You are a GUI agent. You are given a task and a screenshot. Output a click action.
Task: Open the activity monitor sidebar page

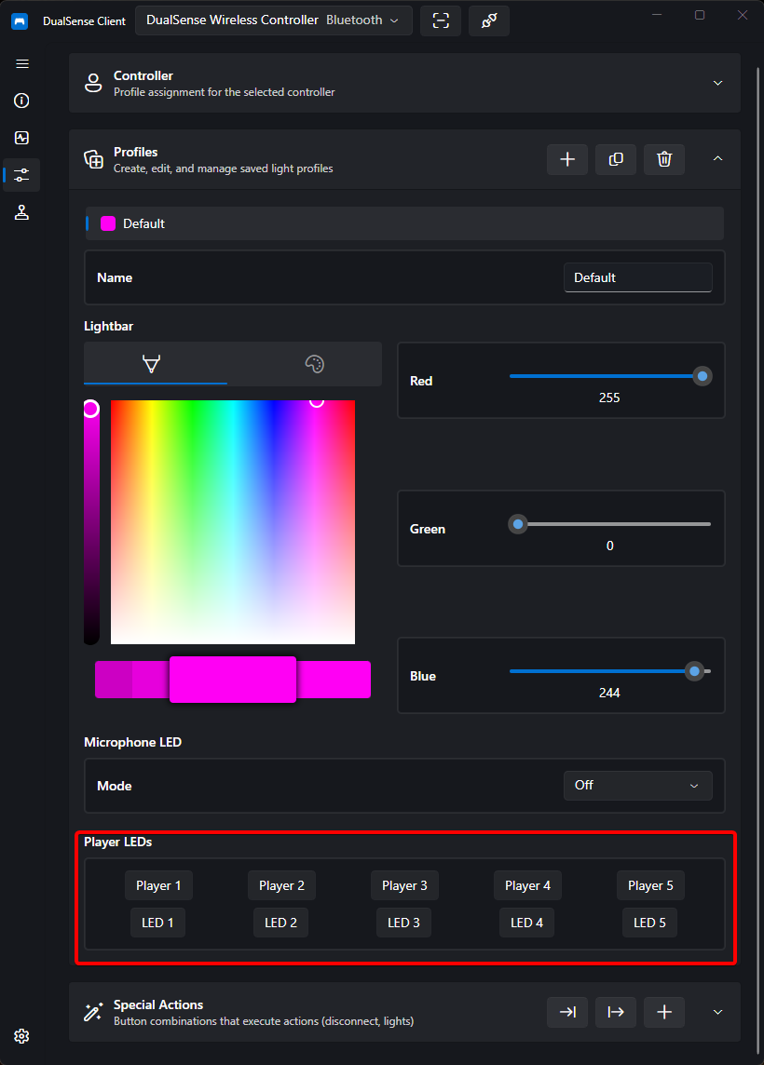(x=21, y=138)
